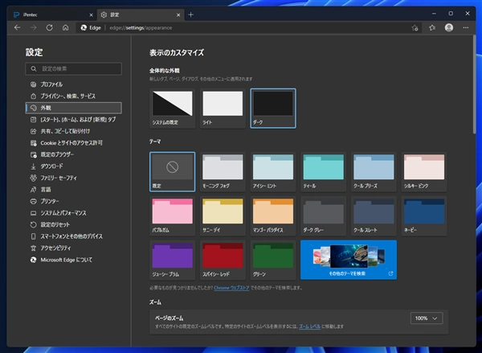The height and width of the screenshot is (353, 482).
Task: Open the favorites star icon in toolbar
Action: 415,27
